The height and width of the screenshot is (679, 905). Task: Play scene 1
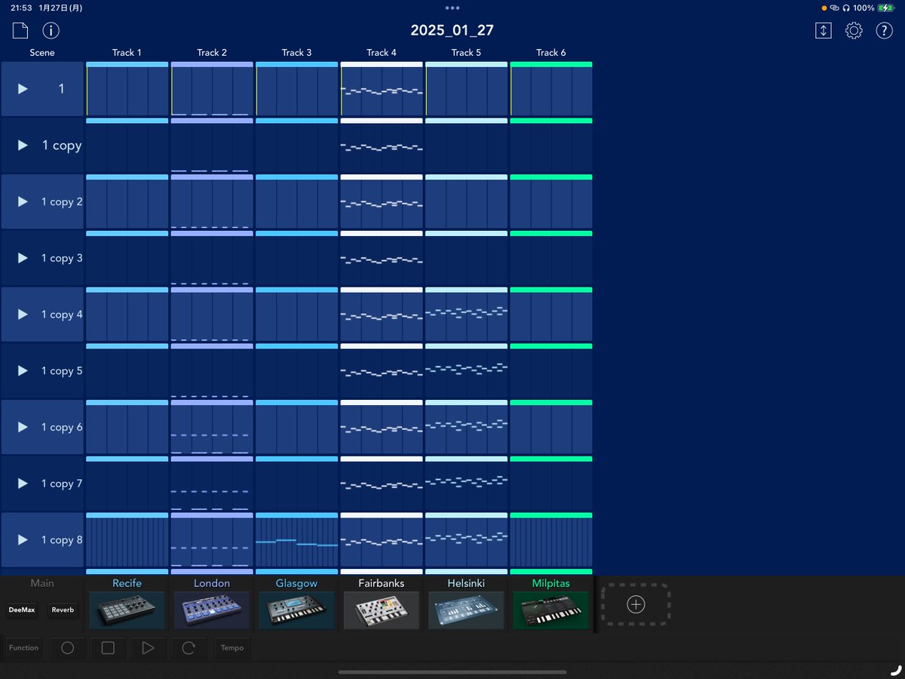[23, 89]
